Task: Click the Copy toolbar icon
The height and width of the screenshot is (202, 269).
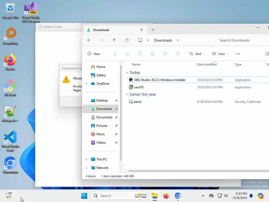Action: 127,54
